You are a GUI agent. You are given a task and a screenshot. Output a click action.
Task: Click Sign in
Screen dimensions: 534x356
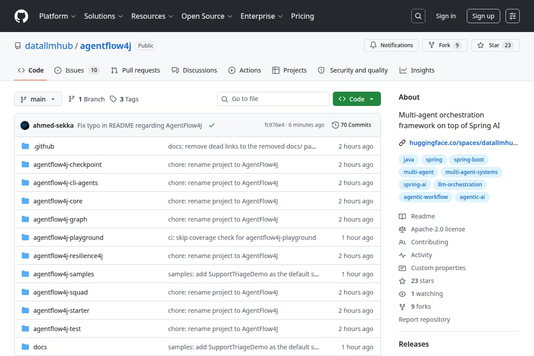coord(446,16)
